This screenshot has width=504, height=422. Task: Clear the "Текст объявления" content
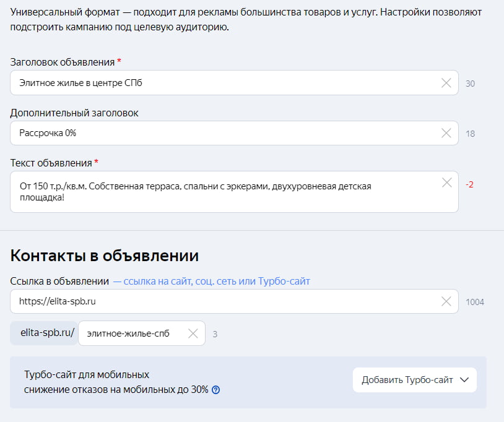click(x=446, y=183)
